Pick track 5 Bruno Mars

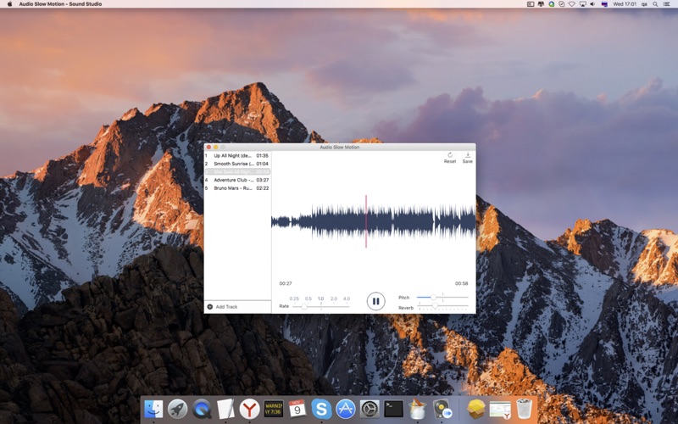(237, 188)
